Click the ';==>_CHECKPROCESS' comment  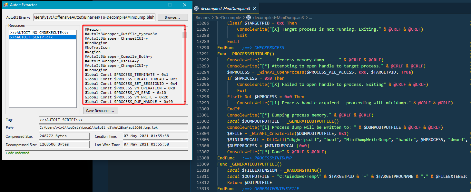tap(263, 48)
